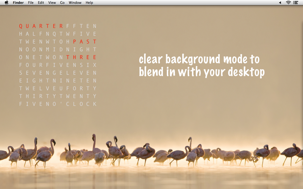Click O'CLOCK in the bottom row
This screenshot has width=303, height=189.
pyautogui.click(x=74, y=104)
